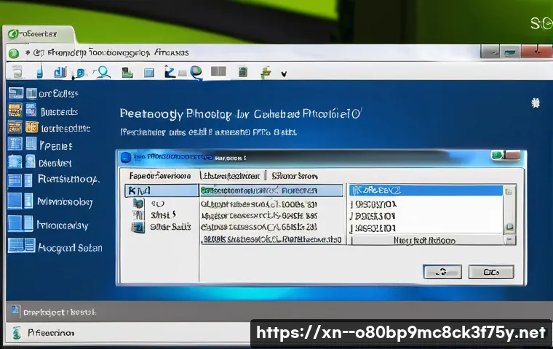553x349 pixels.
Task: Click the green arrow icon in the toolbar
Action: 266,71
